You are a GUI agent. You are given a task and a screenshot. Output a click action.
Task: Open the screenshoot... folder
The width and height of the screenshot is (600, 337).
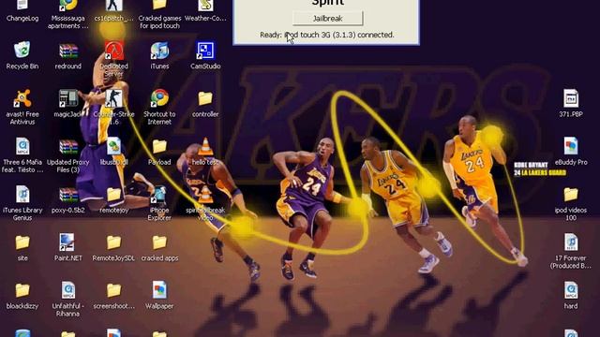pos(114,291)
